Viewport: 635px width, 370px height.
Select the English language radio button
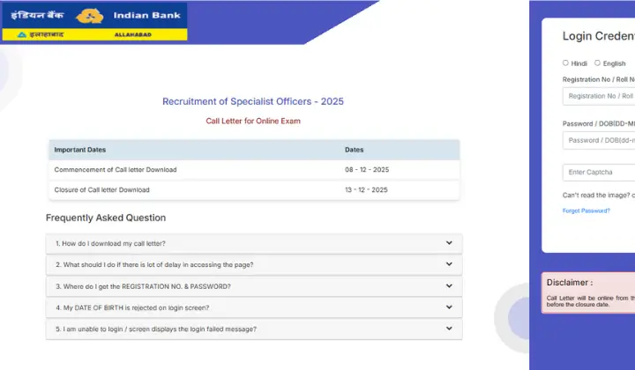pos(598,63)
